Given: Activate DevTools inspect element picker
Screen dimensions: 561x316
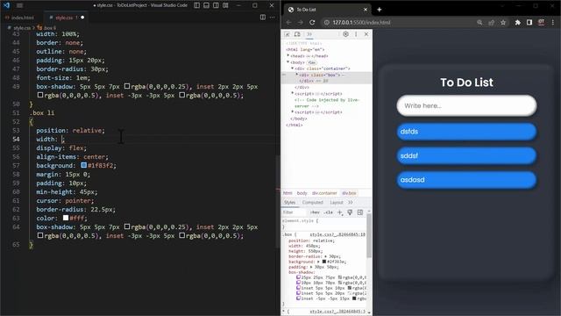Looking at the screenshot, I should [287, 34].
